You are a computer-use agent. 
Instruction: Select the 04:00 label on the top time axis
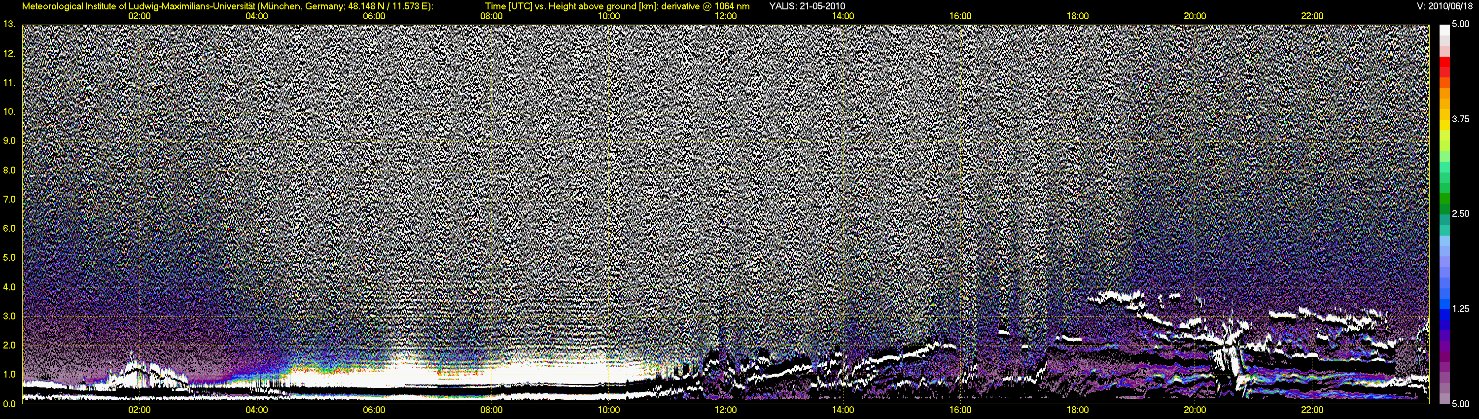tap(257, 16)
